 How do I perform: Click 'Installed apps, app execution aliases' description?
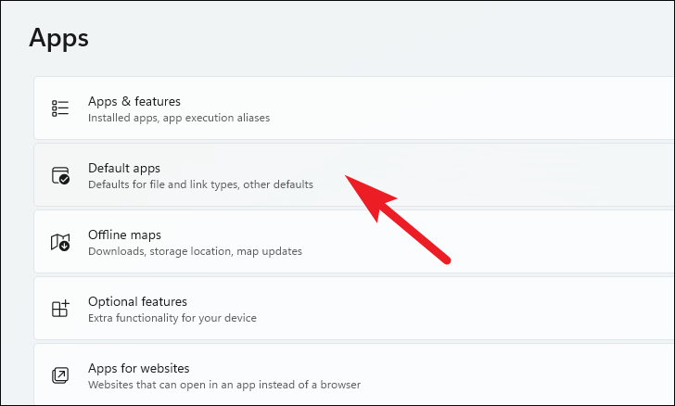tap(179, 118)
